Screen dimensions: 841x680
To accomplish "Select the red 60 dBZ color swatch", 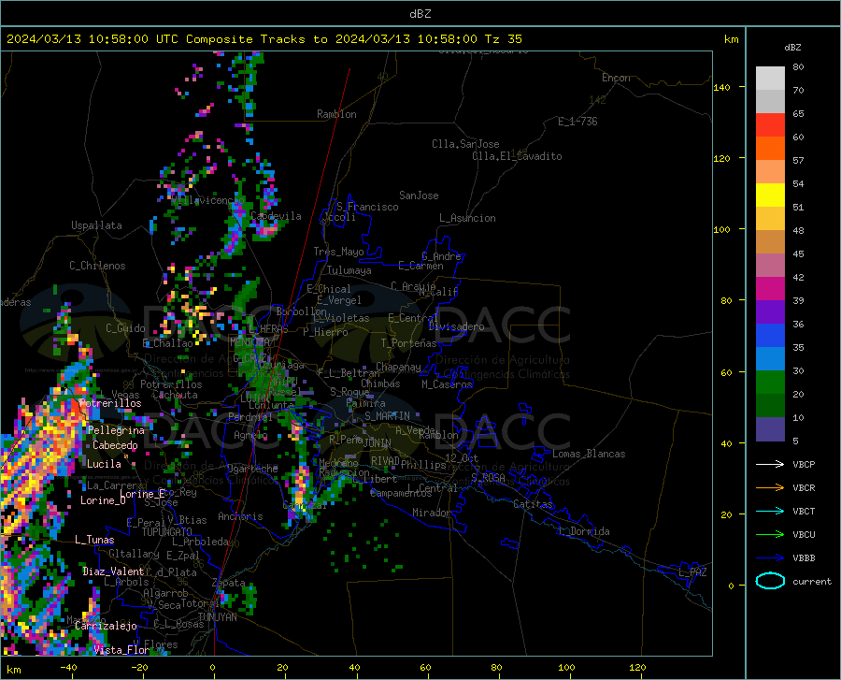I will [x=770, y=125].
